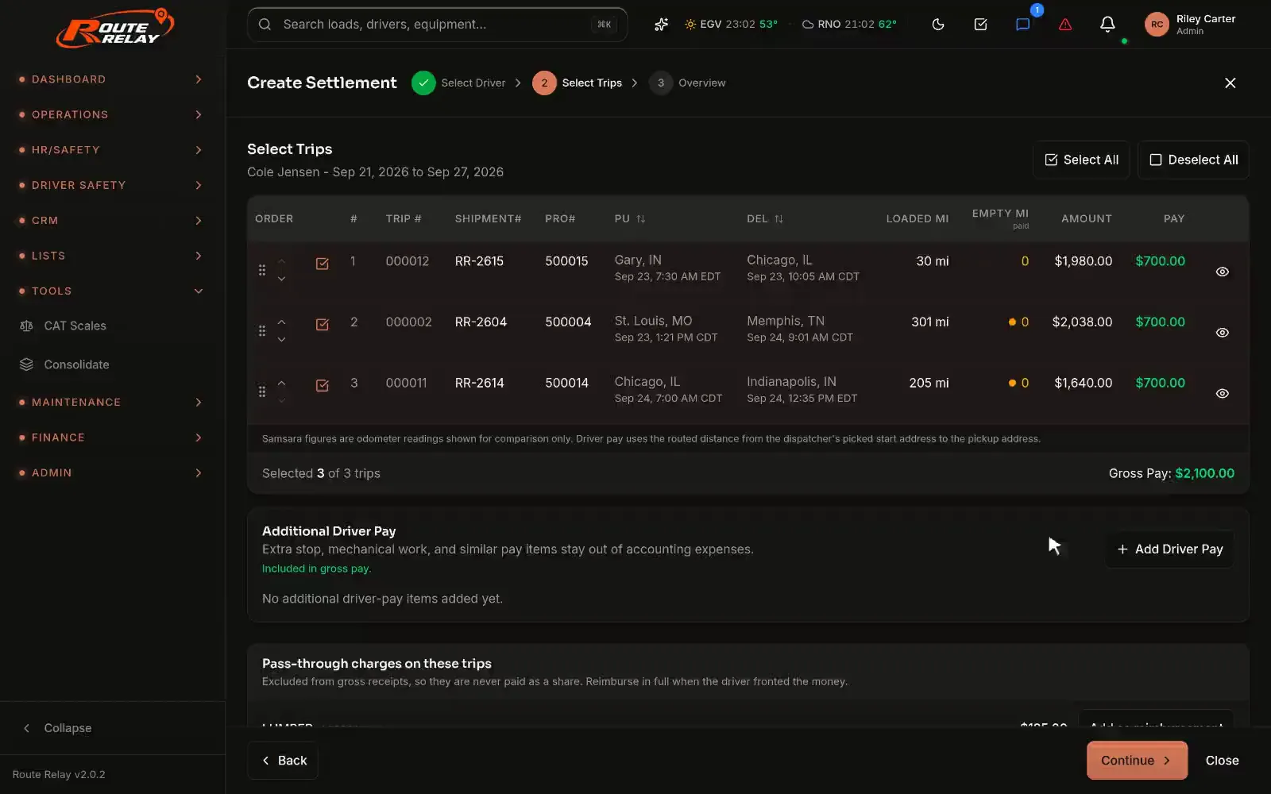Click Add Driver Pay button

pyautogui.click(x=1169, y=549)
